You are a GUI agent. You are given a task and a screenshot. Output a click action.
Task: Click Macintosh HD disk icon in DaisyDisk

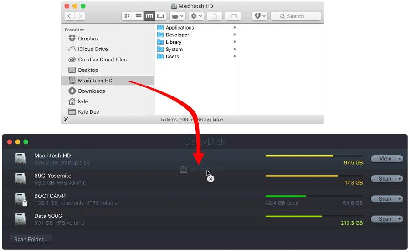pos(20,159)
